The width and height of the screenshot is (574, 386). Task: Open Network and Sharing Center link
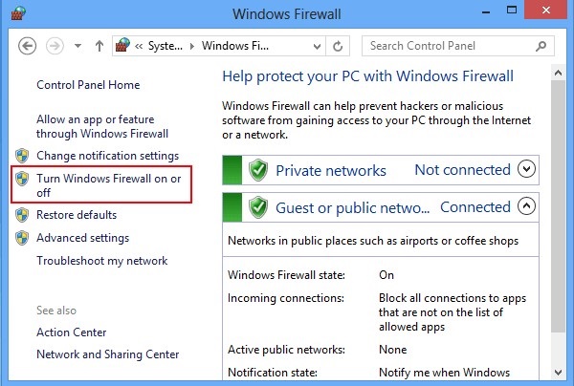click(x=105, y=354)
